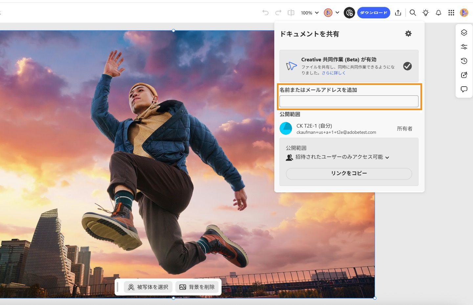Open the dropdown next to the document avatar
The width and height of the screenshot is (473, 305).
click(337, 12)
